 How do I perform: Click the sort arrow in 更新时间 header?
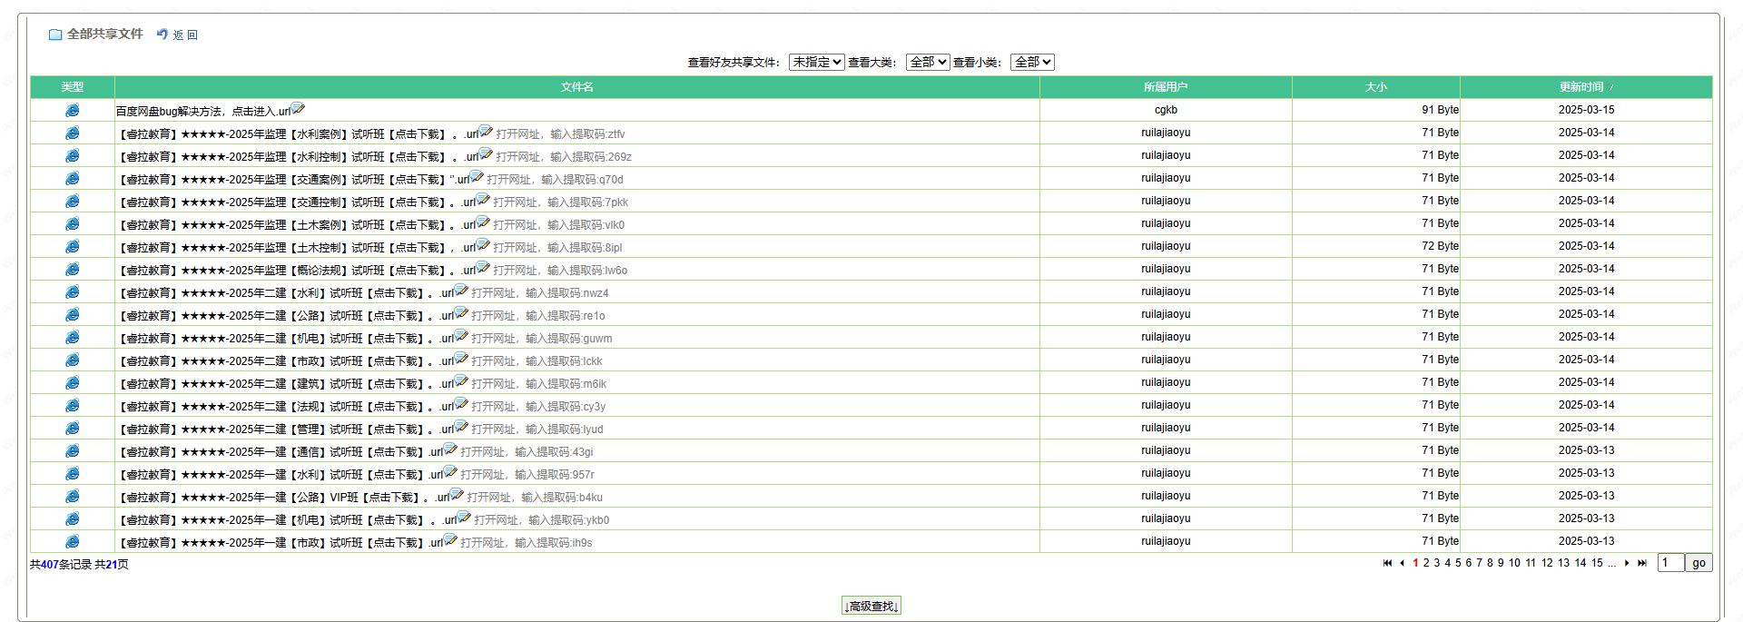pos(1611,88)
